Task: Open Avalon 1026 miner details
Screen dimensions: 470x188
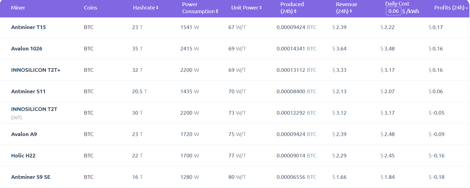Action: tap(27, 49)
